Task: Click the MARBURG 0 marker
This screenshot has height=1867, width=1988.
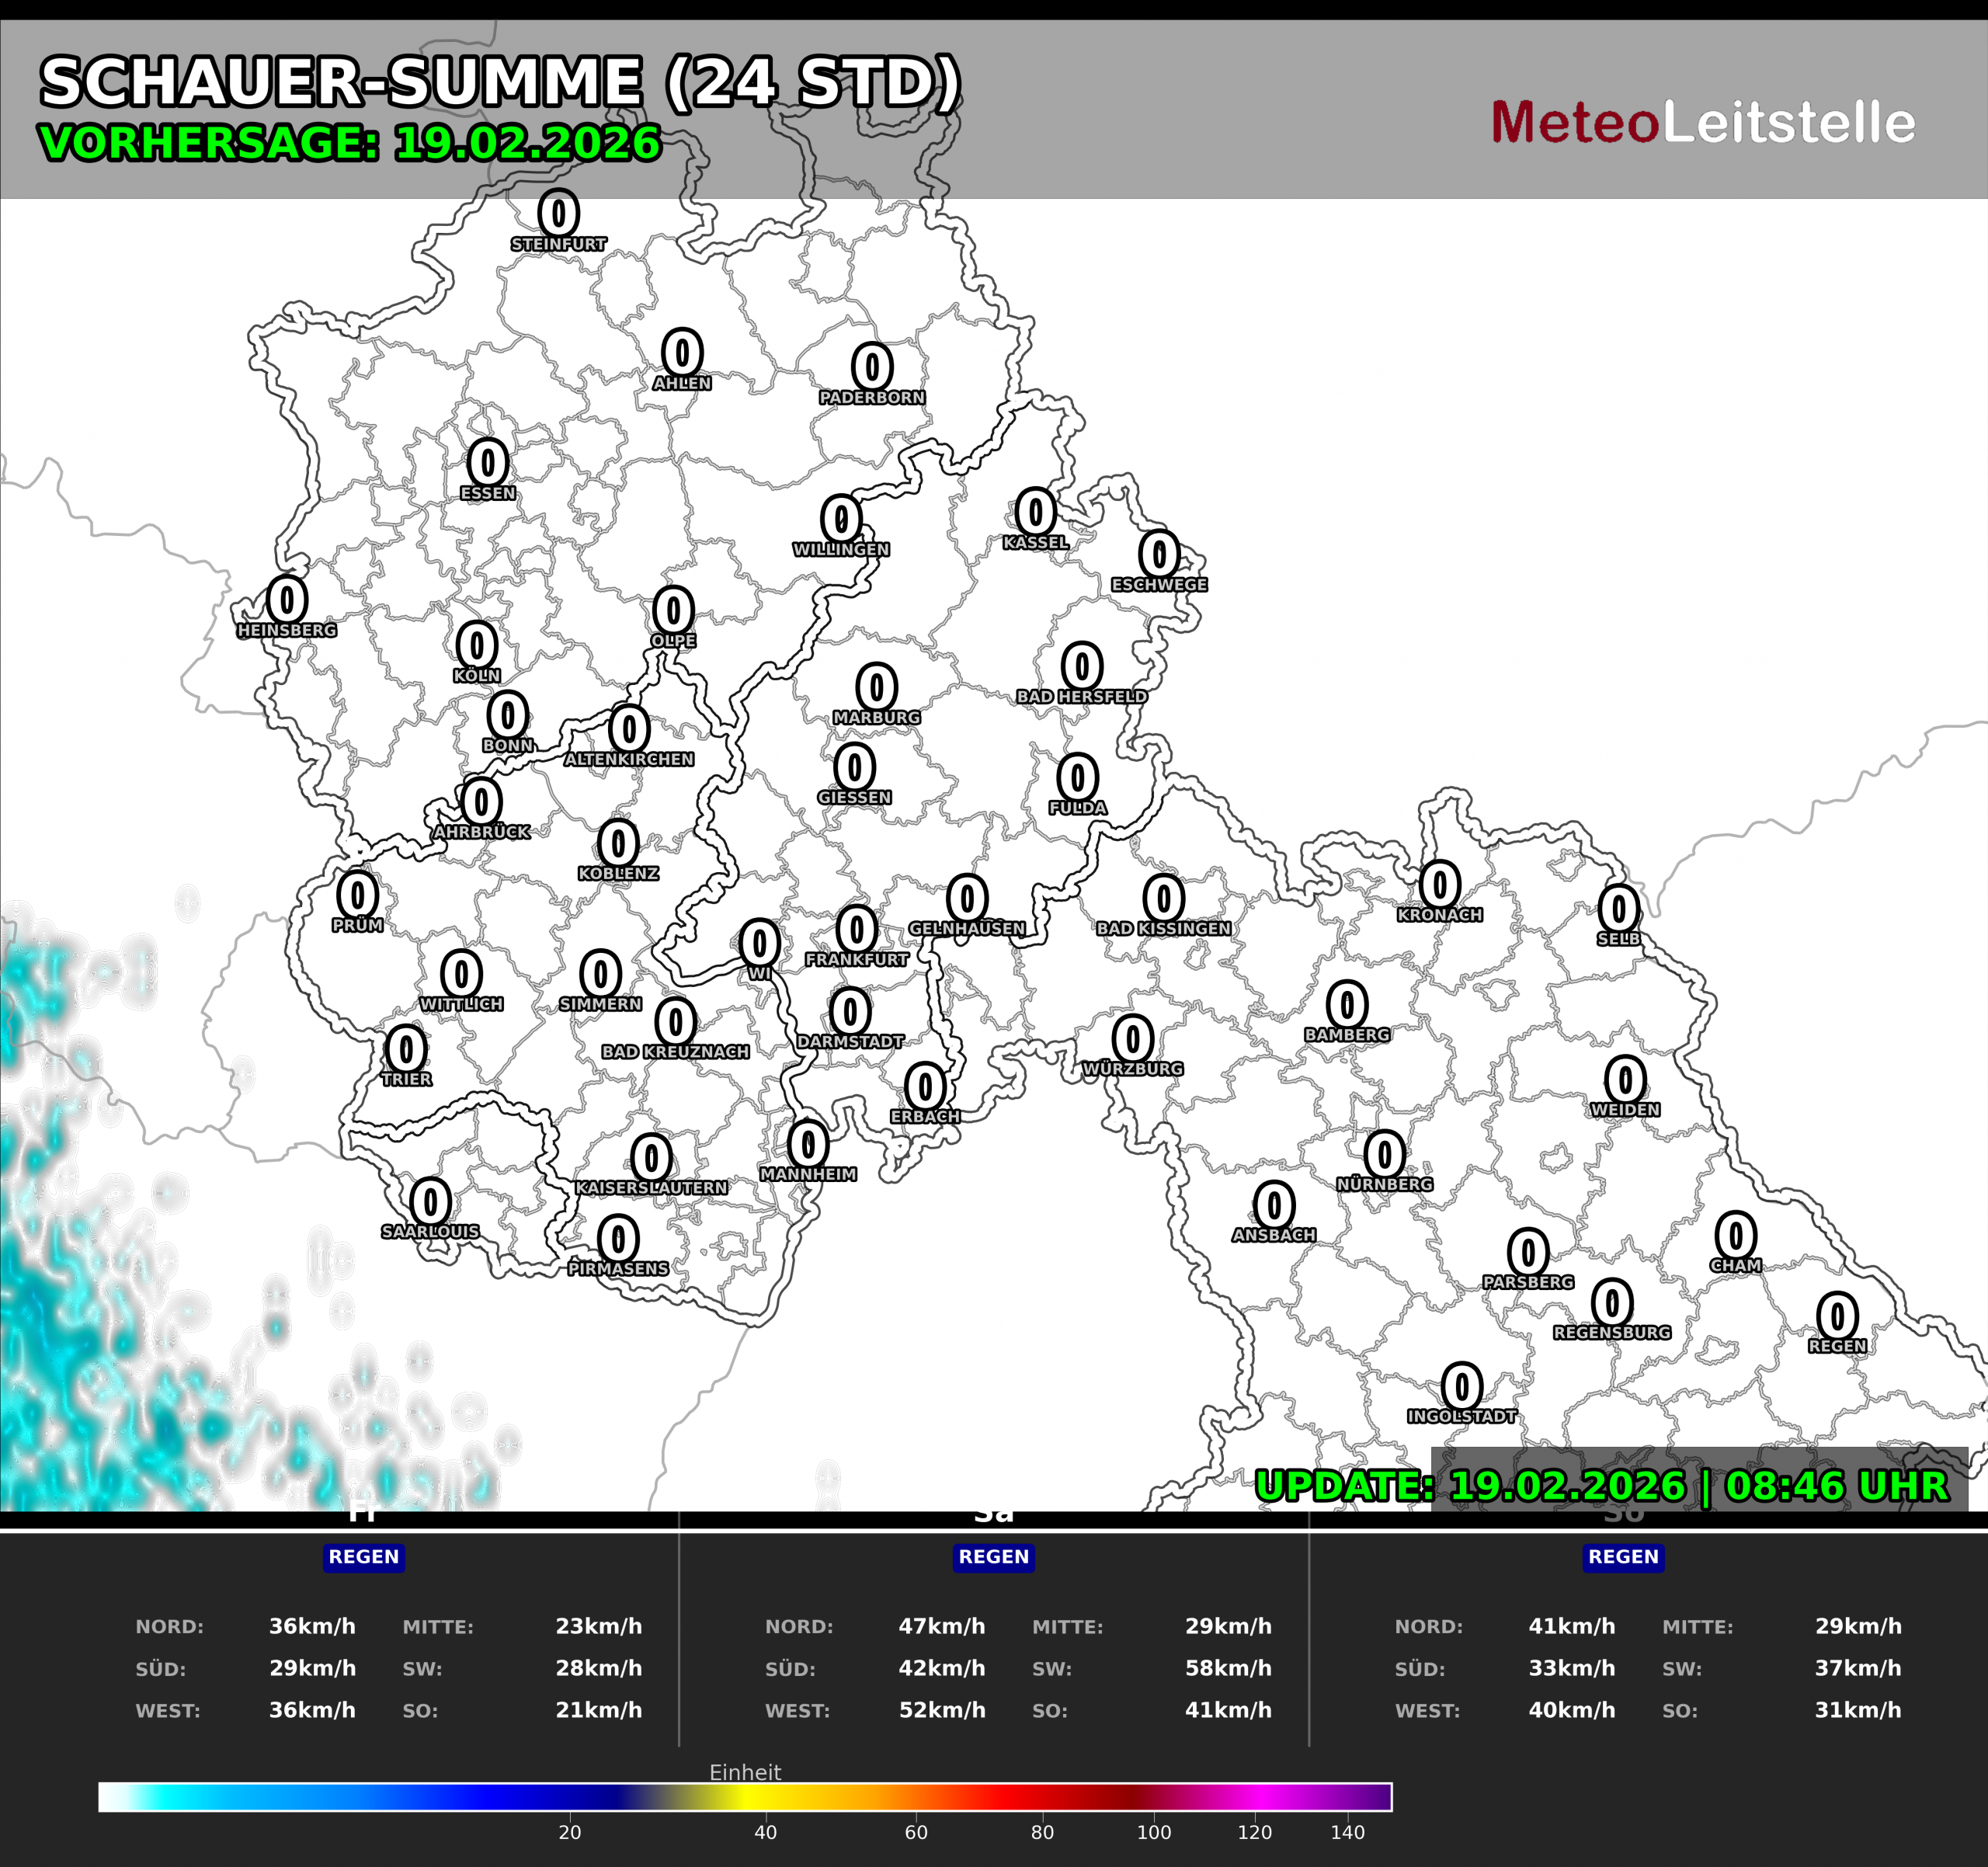Action: 876,687
